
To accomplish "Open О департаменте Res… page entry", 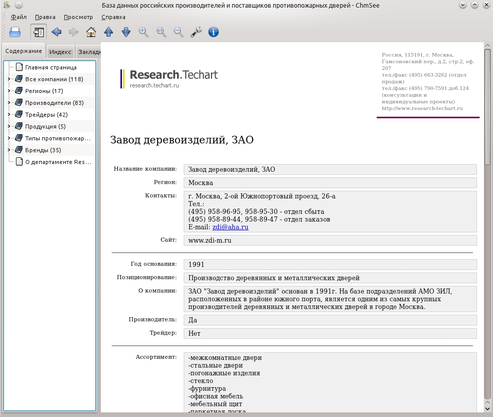I will click(58, 162).
